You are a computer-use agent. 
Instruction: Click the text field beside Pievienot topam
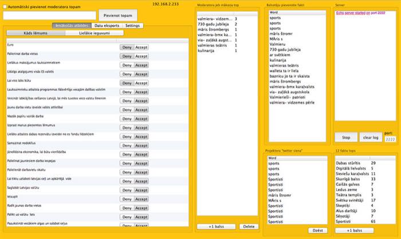click(x=50, y=15)
